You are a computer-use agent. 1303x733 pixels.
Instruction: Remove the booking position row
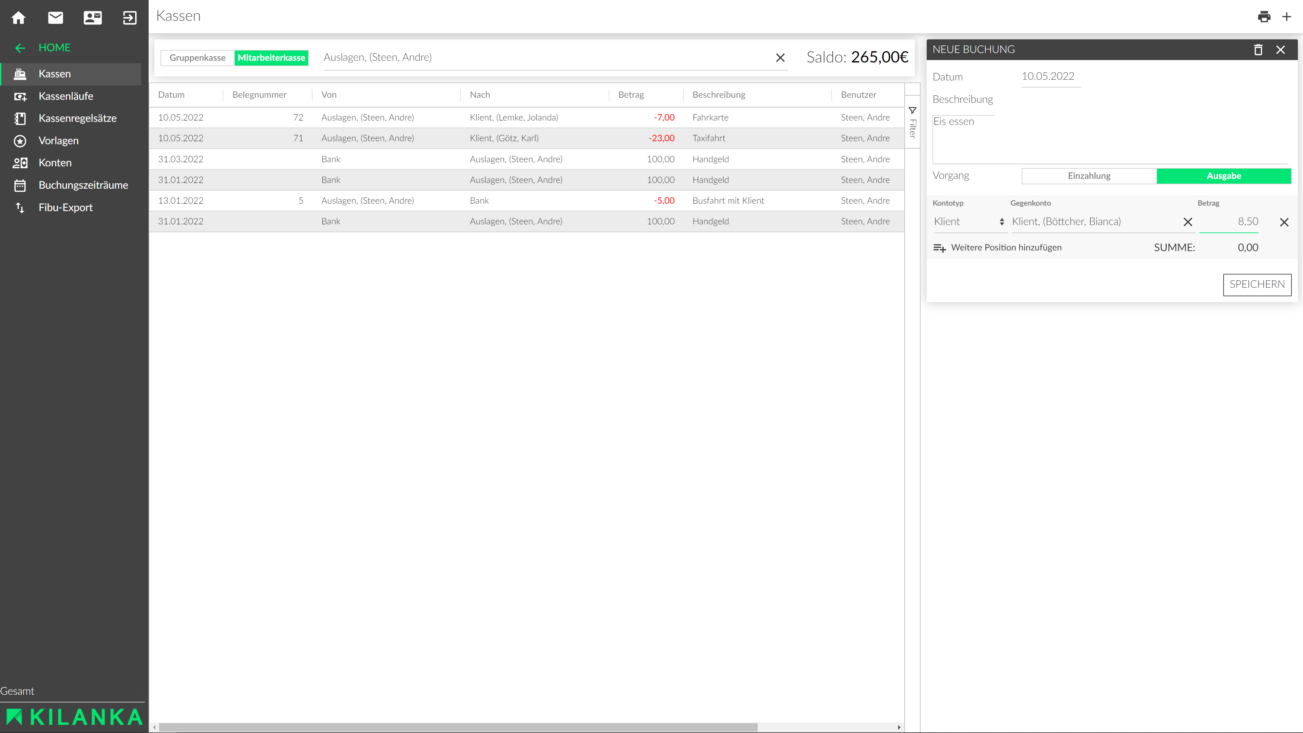point(1284,222)
